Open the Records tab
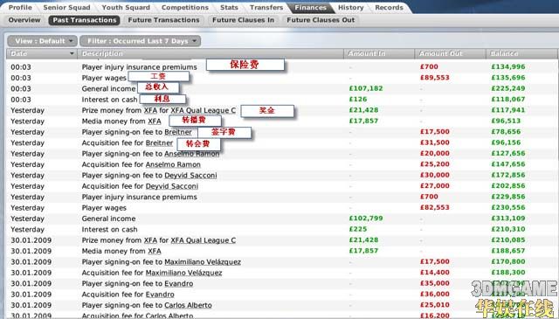This screenshot has width=559, height=319. click(x=389, y=8)
